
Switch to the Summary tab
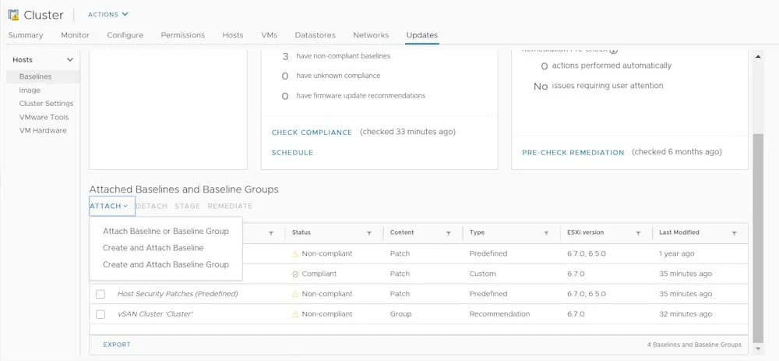click(x=26, y=35)
